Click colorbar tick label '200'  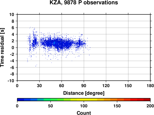pyautogui.click(x=150, y=106)
